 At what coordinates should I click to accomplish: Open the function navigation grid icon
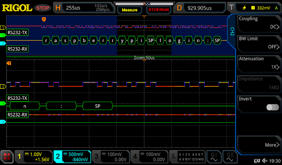pyautogui.click(x=7, y=157)
